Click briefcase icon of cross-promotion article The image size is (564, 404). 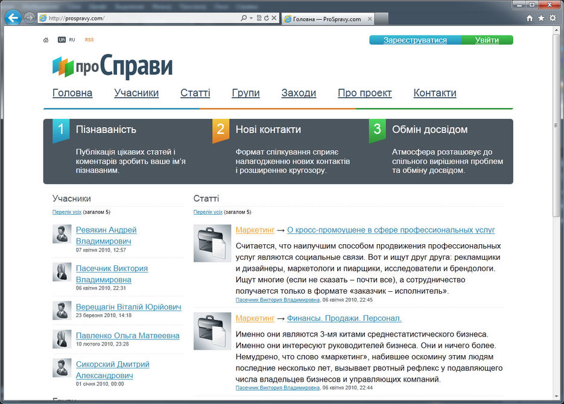click(x=212, y=244)
